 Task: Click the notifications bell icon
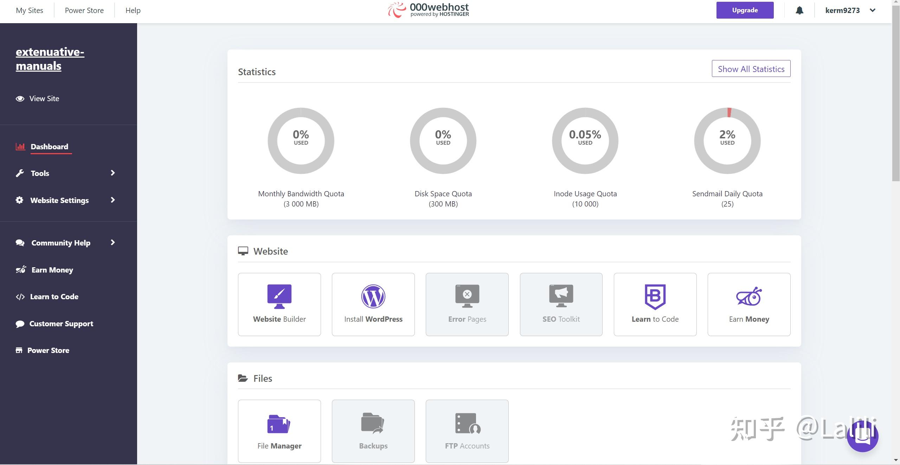point(800,9)
